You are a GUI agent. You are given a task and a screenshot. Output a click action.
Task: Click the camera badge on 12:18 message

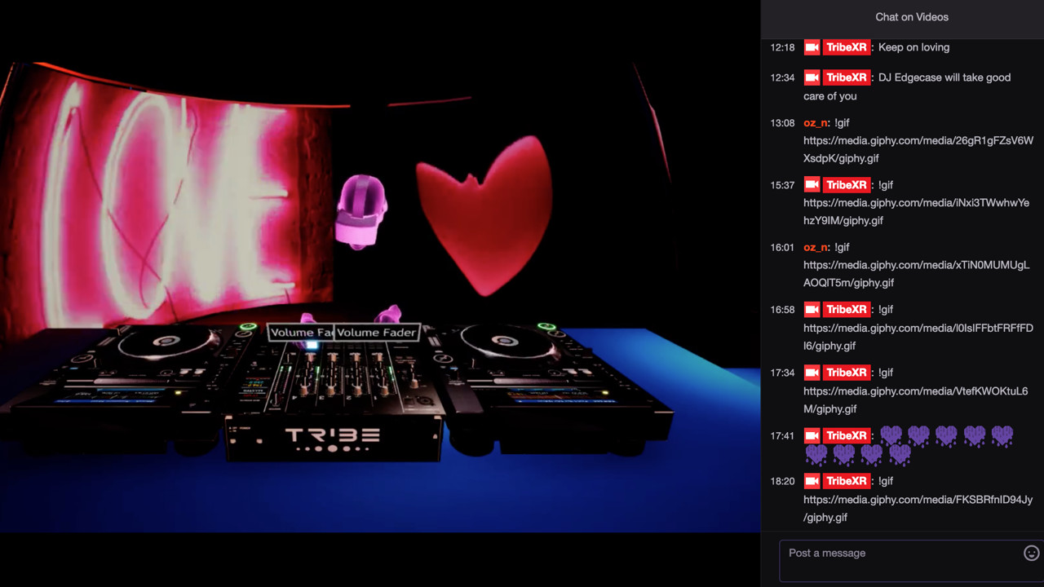812,47
